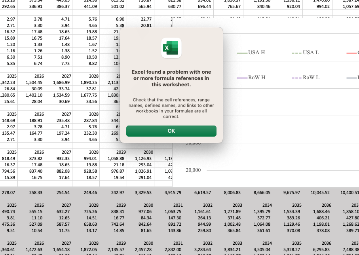Select the cell containing 164.77
This screenshot has width=359, height=255.
tap(31, 133)
